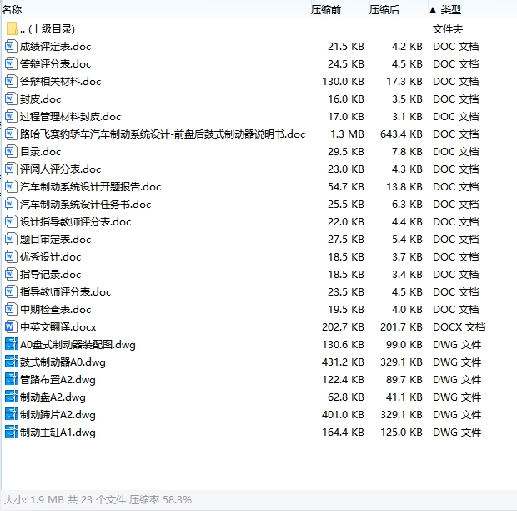517x511 pixels.
Task: Click the status bar size summary text
Action: coord(98,500)
